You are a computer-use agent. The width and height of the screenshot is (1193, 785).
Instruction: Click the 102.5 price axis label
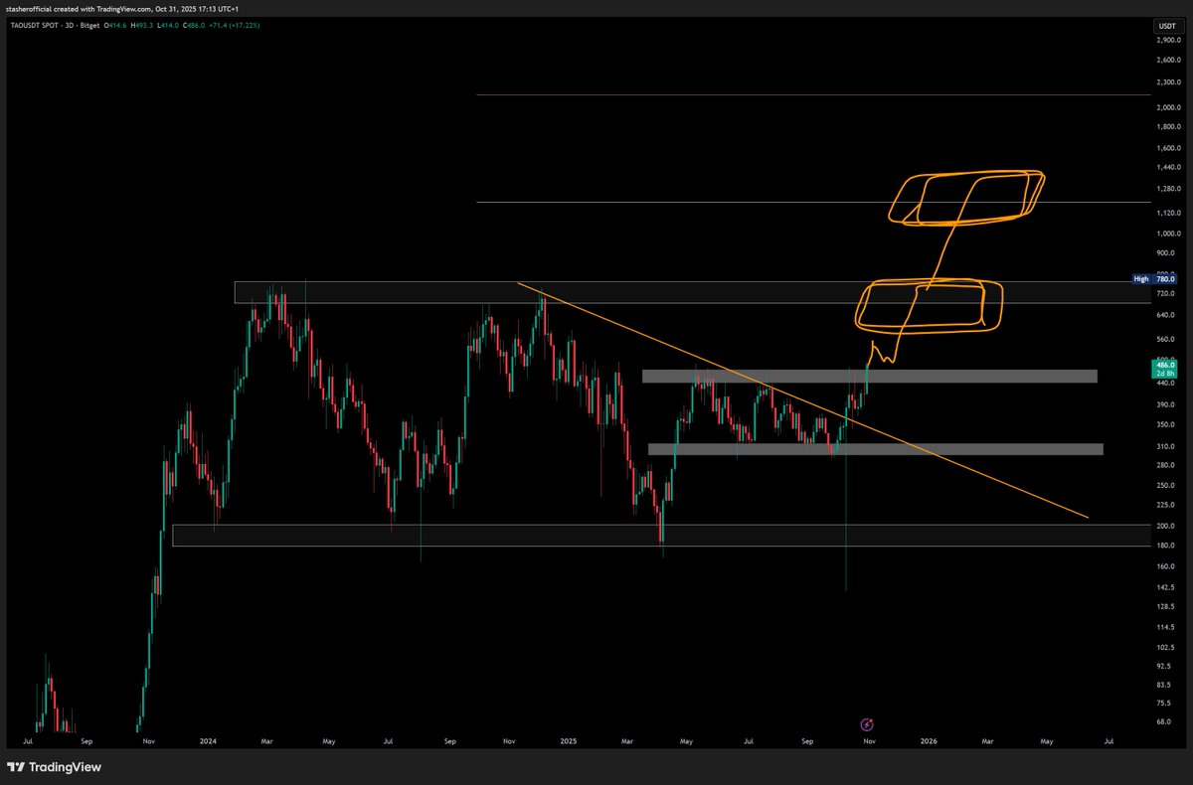pyautogui.click(x=1167, y=647)
